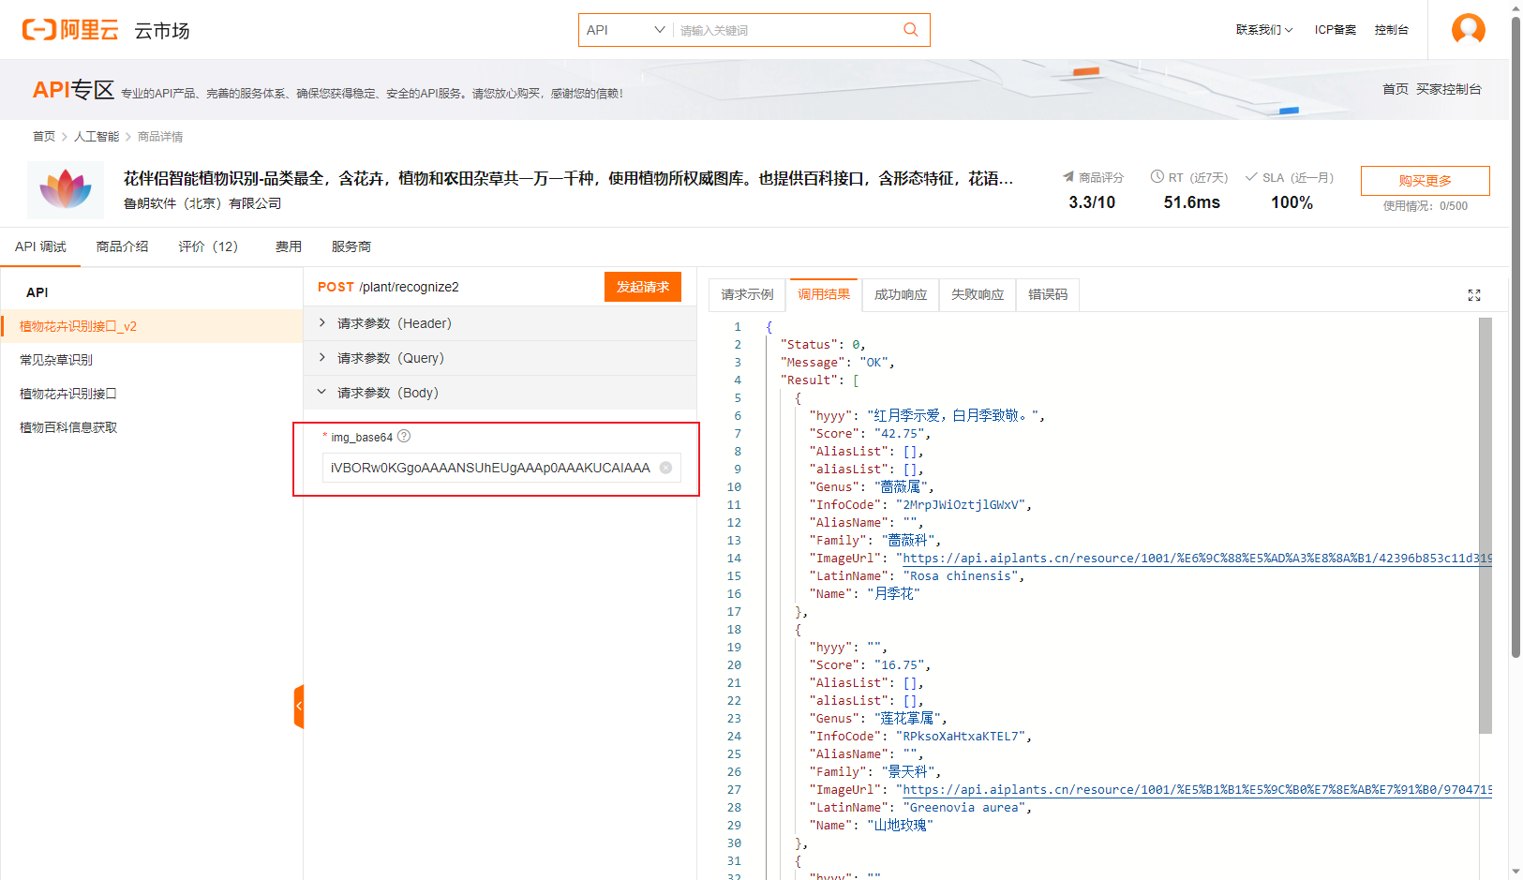Select 植物花卉识别接口_v2 in API list

(152, 326)
